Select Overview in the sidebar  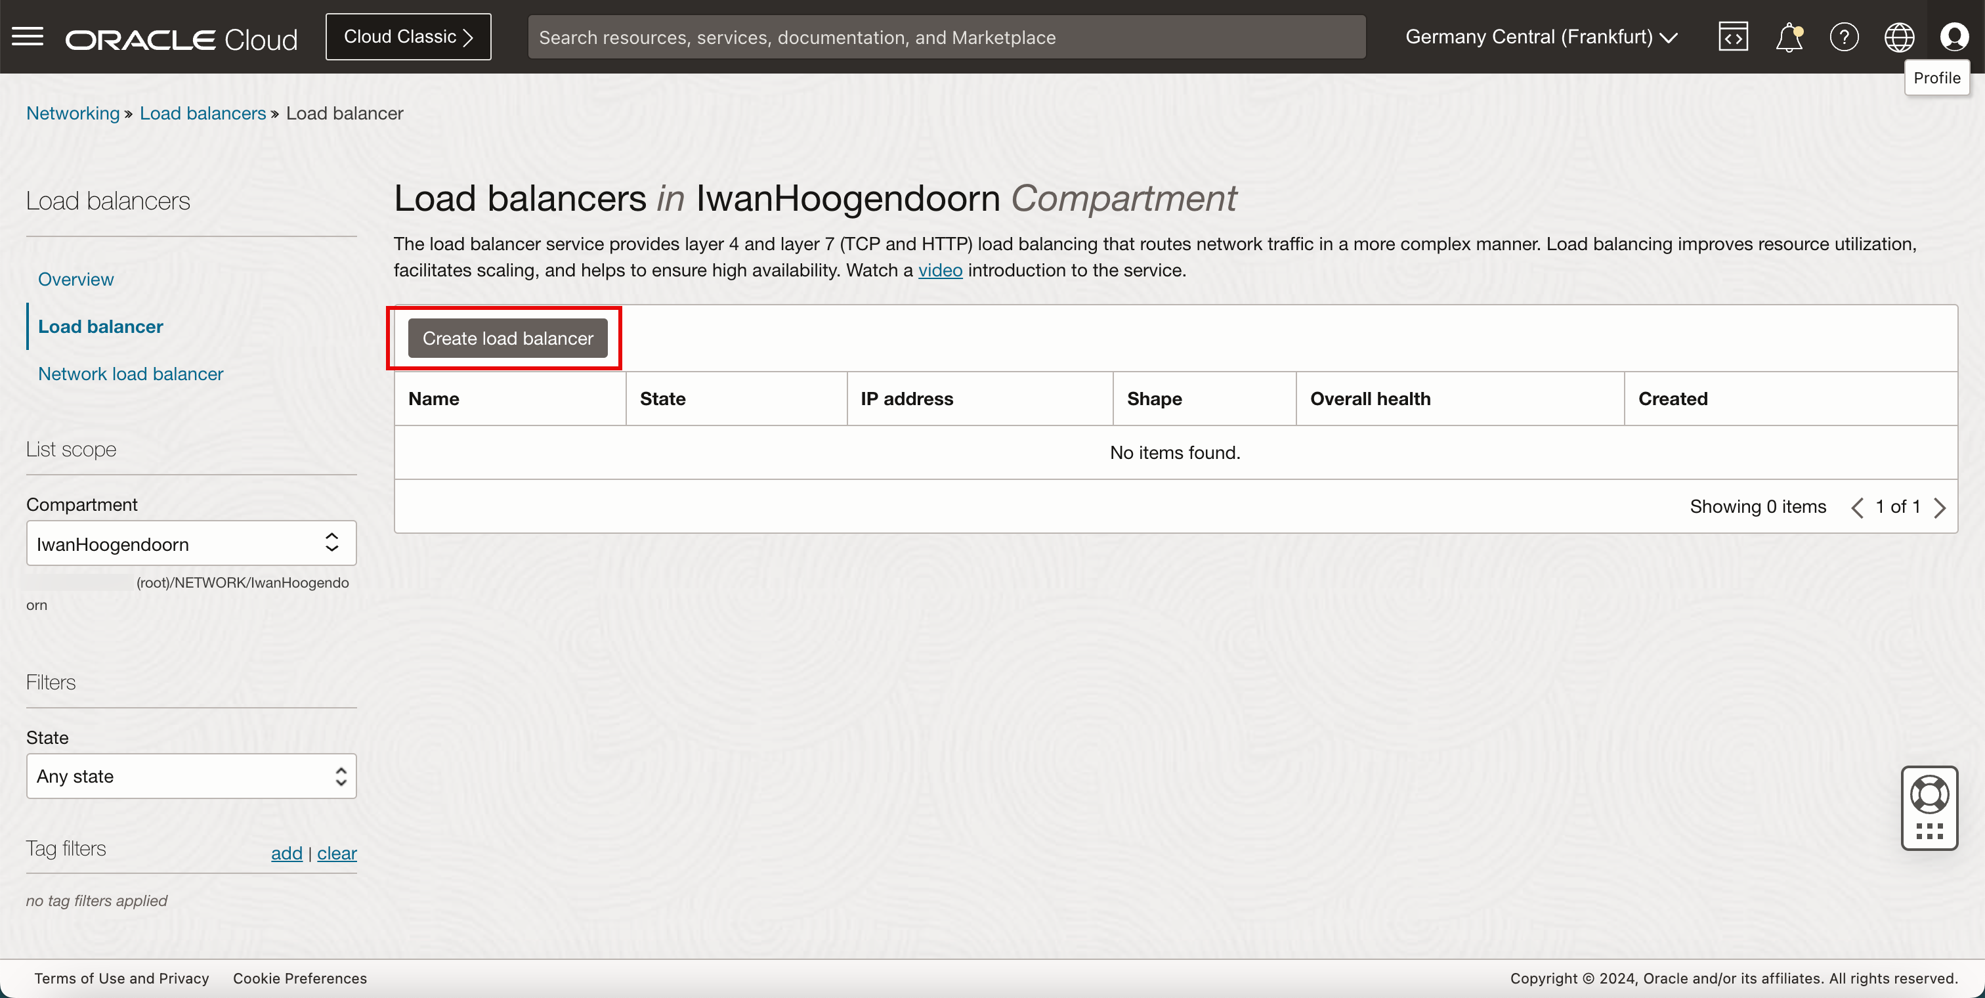pyautogui.click(x=75, y=279)
